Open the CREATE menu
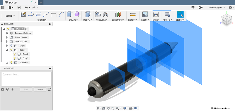The width and height of the screenshot is (235, 111). (x=73, y=20)
